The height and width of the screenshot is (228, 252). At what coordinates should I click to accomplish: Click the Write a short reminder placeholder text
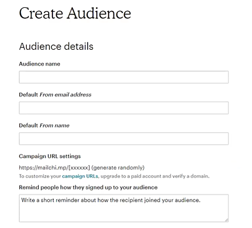coord(111,200)
